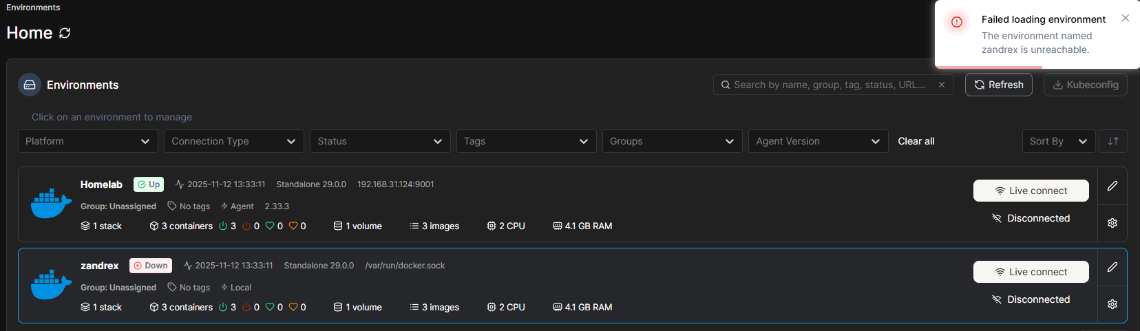Open Homelab settings gear icon
1140x331 pixels.
(1112, 223)
